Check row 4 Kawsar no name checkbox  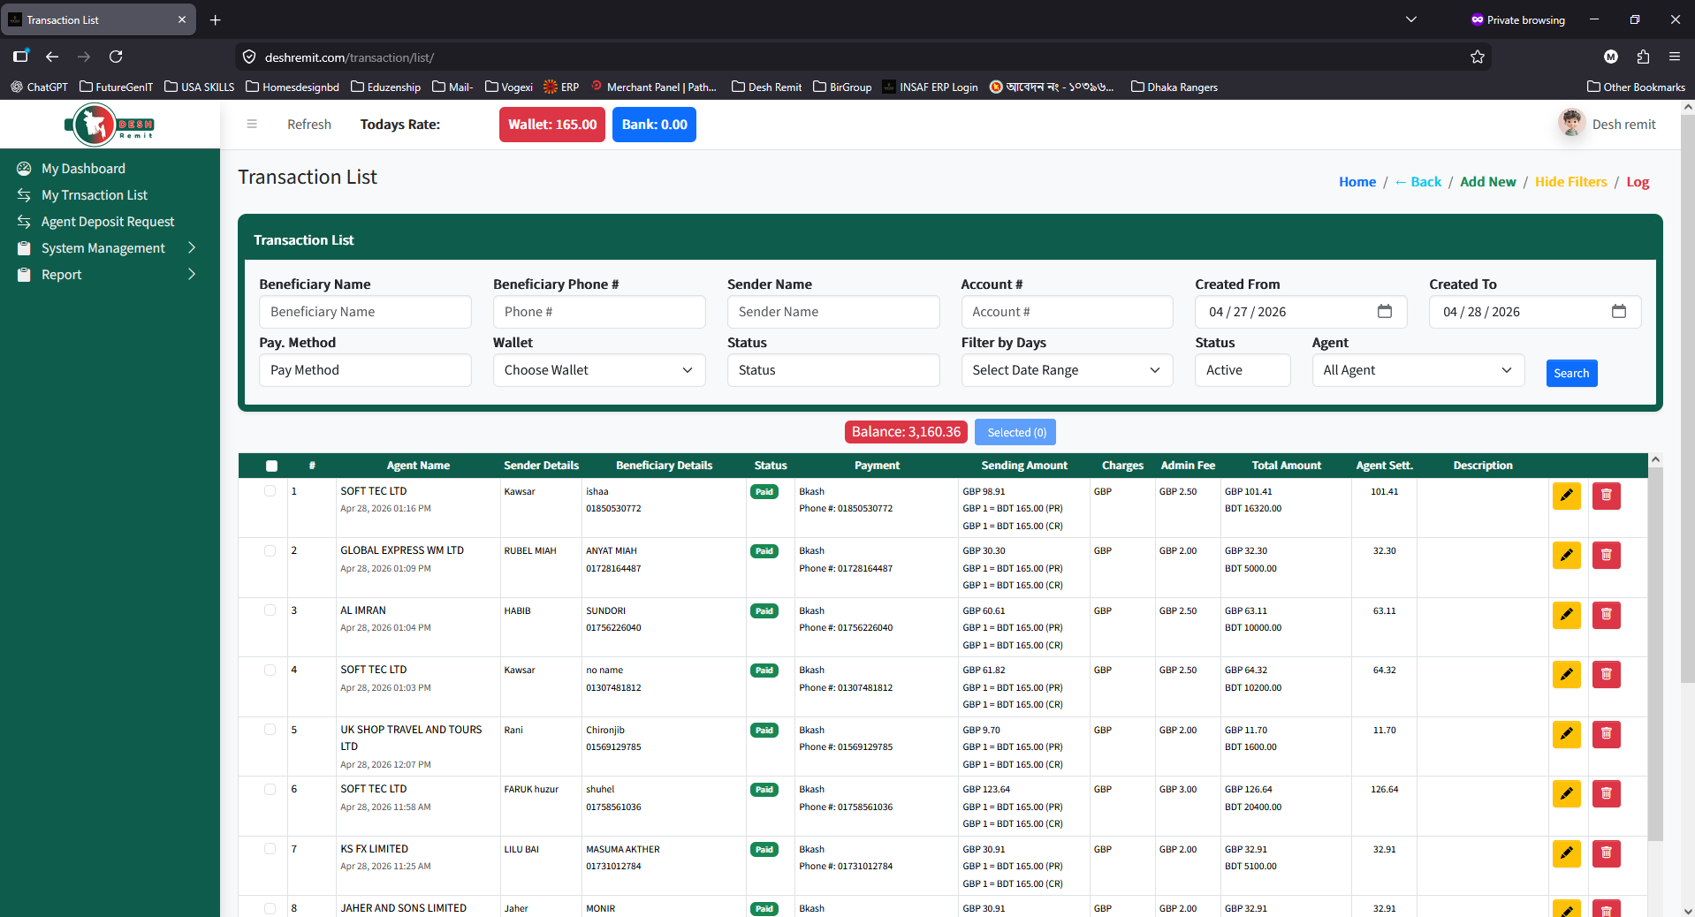tap(270, 670)
